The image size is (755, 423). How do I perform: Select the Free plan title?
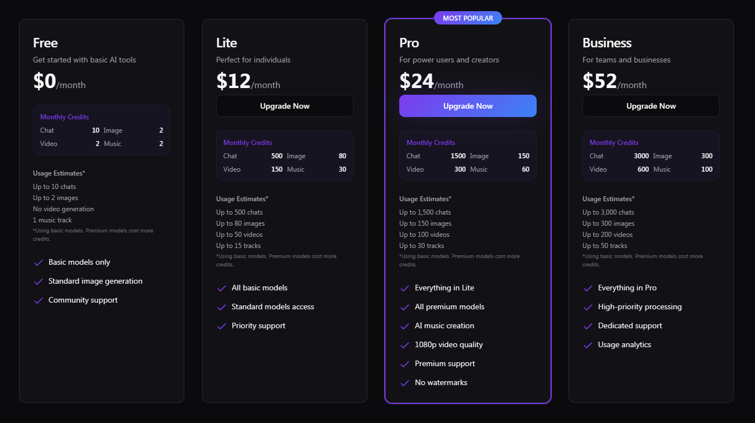[45, 43]
